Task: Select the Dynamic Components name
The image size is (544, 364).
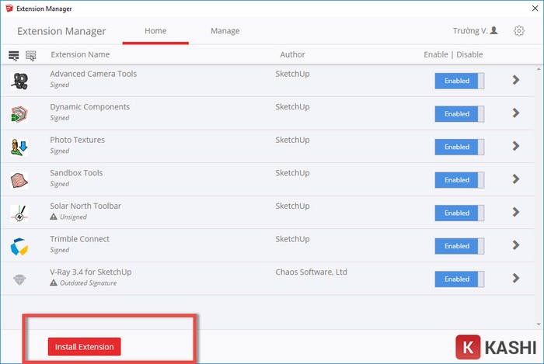Action: tap(90, 107)
